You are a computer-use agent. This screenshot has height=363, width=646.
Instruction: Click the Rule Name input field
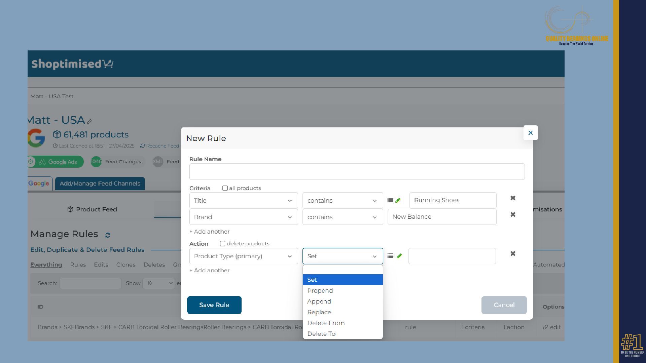357,172
